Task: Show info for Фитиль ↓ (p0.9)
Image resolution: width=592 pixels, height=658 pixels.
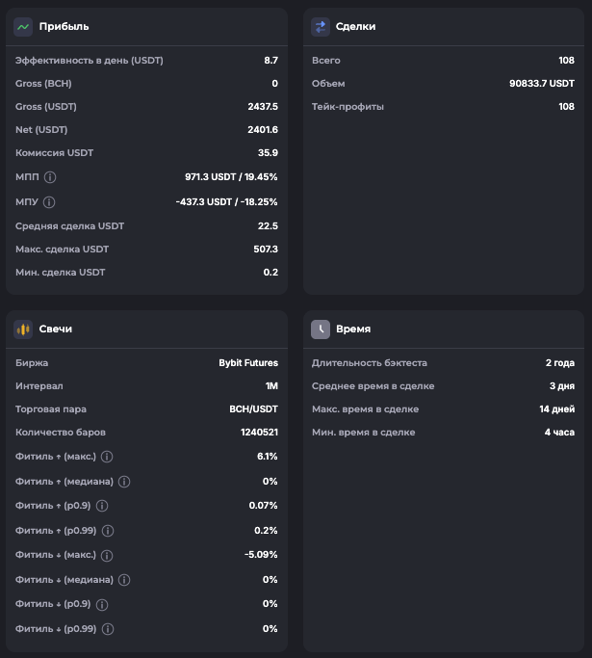Action: [102, 604]
